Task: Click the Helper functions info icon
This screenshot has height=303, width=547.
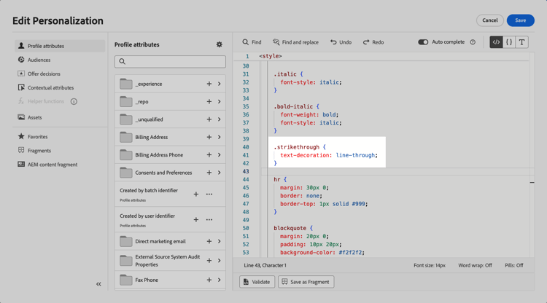Action: click(74, 102)
